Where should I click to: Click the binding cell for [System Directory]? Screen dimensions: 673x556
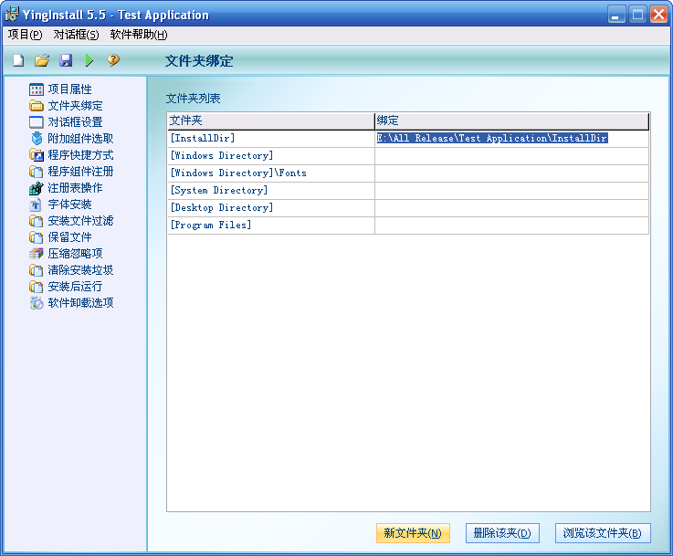(511, 191)
